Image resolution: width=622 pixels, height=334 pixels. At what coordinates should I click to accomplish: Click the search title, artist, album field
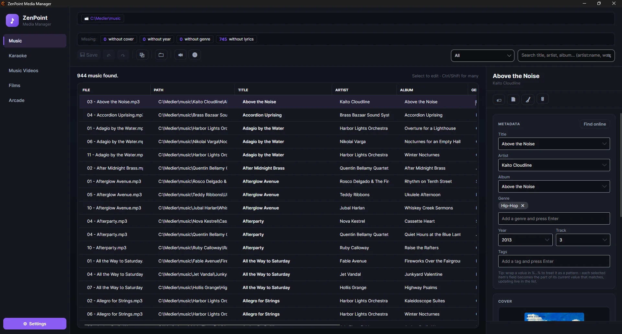(566, 55)
